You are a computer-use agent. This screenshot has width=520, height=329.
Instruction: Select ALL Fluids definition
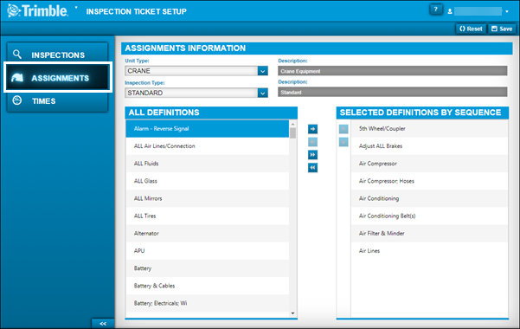point(208,164)
